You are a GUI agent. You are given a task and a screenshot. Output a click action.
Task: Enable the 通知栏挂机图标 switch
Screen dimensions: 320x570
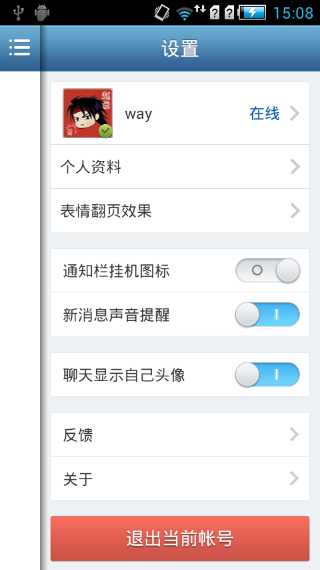tap(268, 270)
